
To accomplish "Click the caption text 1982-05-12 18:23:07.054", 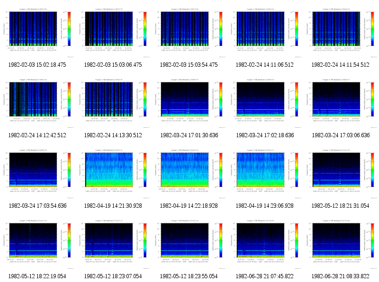I will (x=113, y=276).
